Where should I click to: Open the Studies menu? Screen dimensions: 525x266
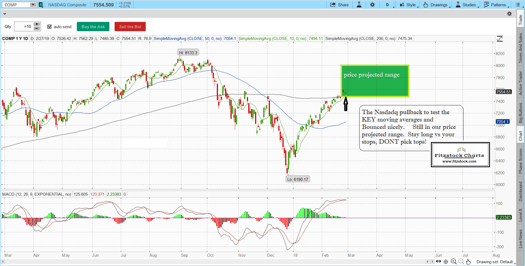[x=467, y=5]
